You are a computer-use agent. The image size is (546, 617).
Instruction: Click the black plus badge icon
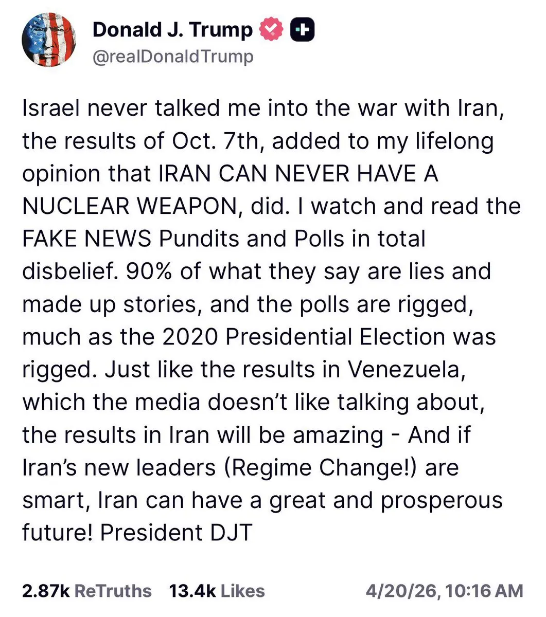tap(303, 30)
